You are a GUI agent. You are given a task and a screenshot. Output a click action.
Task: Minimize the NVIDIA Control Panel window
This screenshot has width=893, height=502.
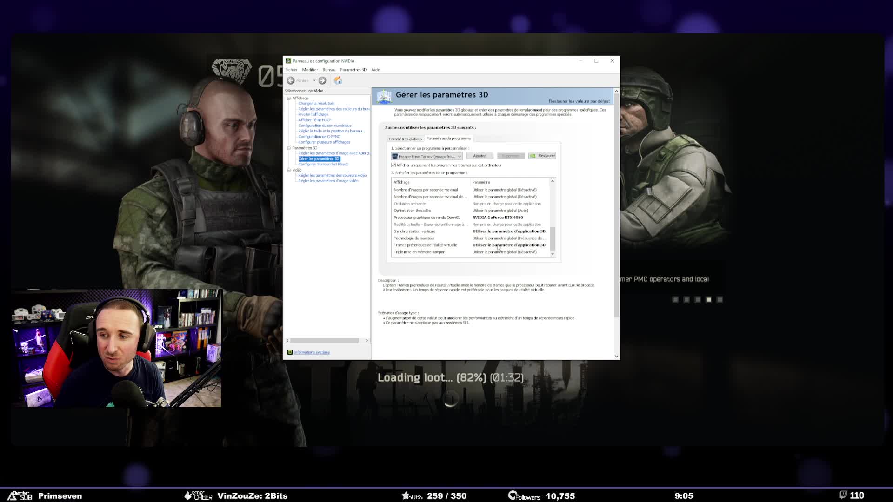[x=580, y=61]
